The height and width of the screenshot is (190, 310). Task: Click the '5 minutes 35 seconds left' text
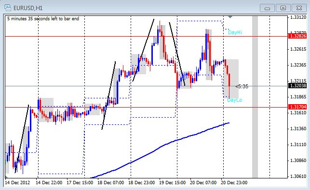[x=43, y=19]
